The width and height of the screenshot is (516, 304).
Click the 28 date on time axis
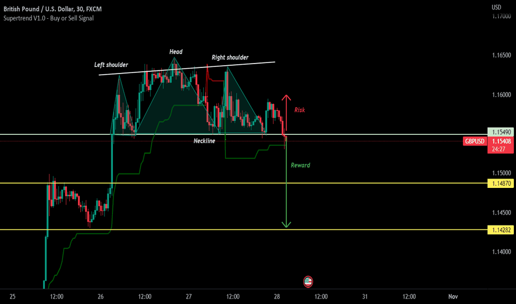[x=277, y=296]
